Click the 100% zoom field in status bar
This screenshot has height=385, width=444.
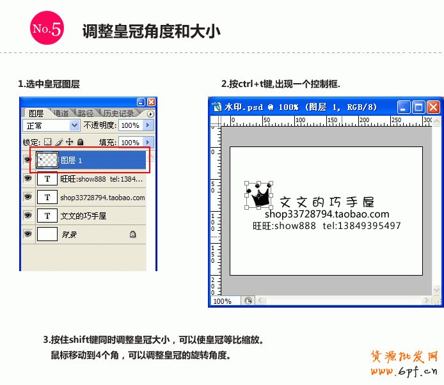(x=223, y=301)
